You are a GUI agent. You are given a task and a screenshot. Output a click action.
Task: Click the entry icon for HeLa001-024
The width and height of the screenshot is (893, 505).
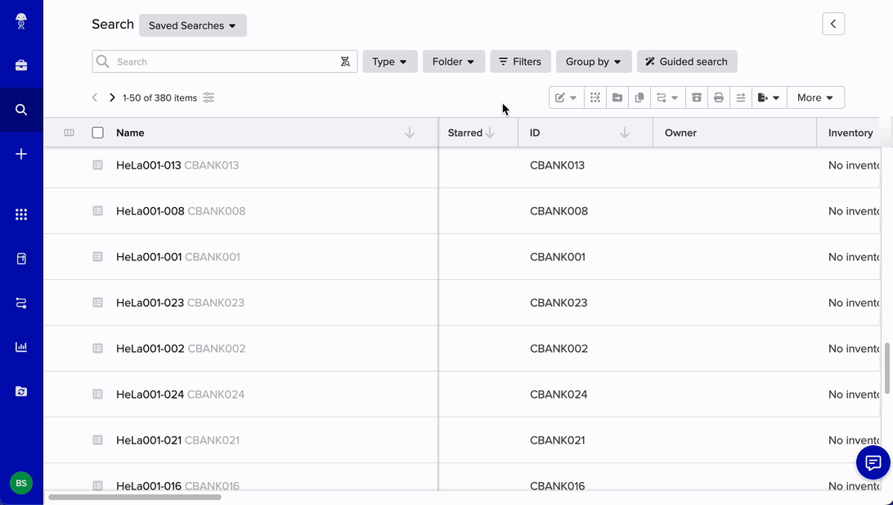tap(98, 395)
